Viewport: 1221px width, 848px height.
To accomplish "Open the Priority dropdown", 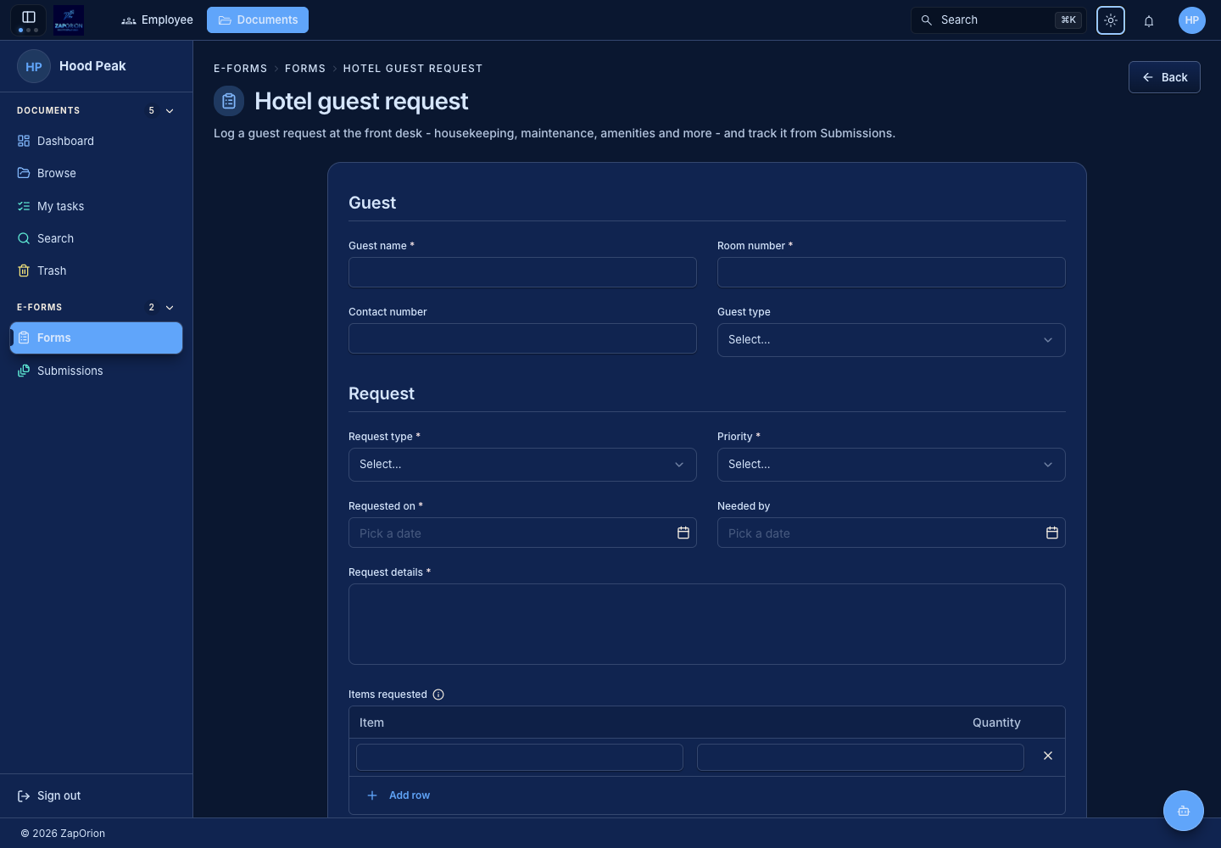I will tap(891, 465).
